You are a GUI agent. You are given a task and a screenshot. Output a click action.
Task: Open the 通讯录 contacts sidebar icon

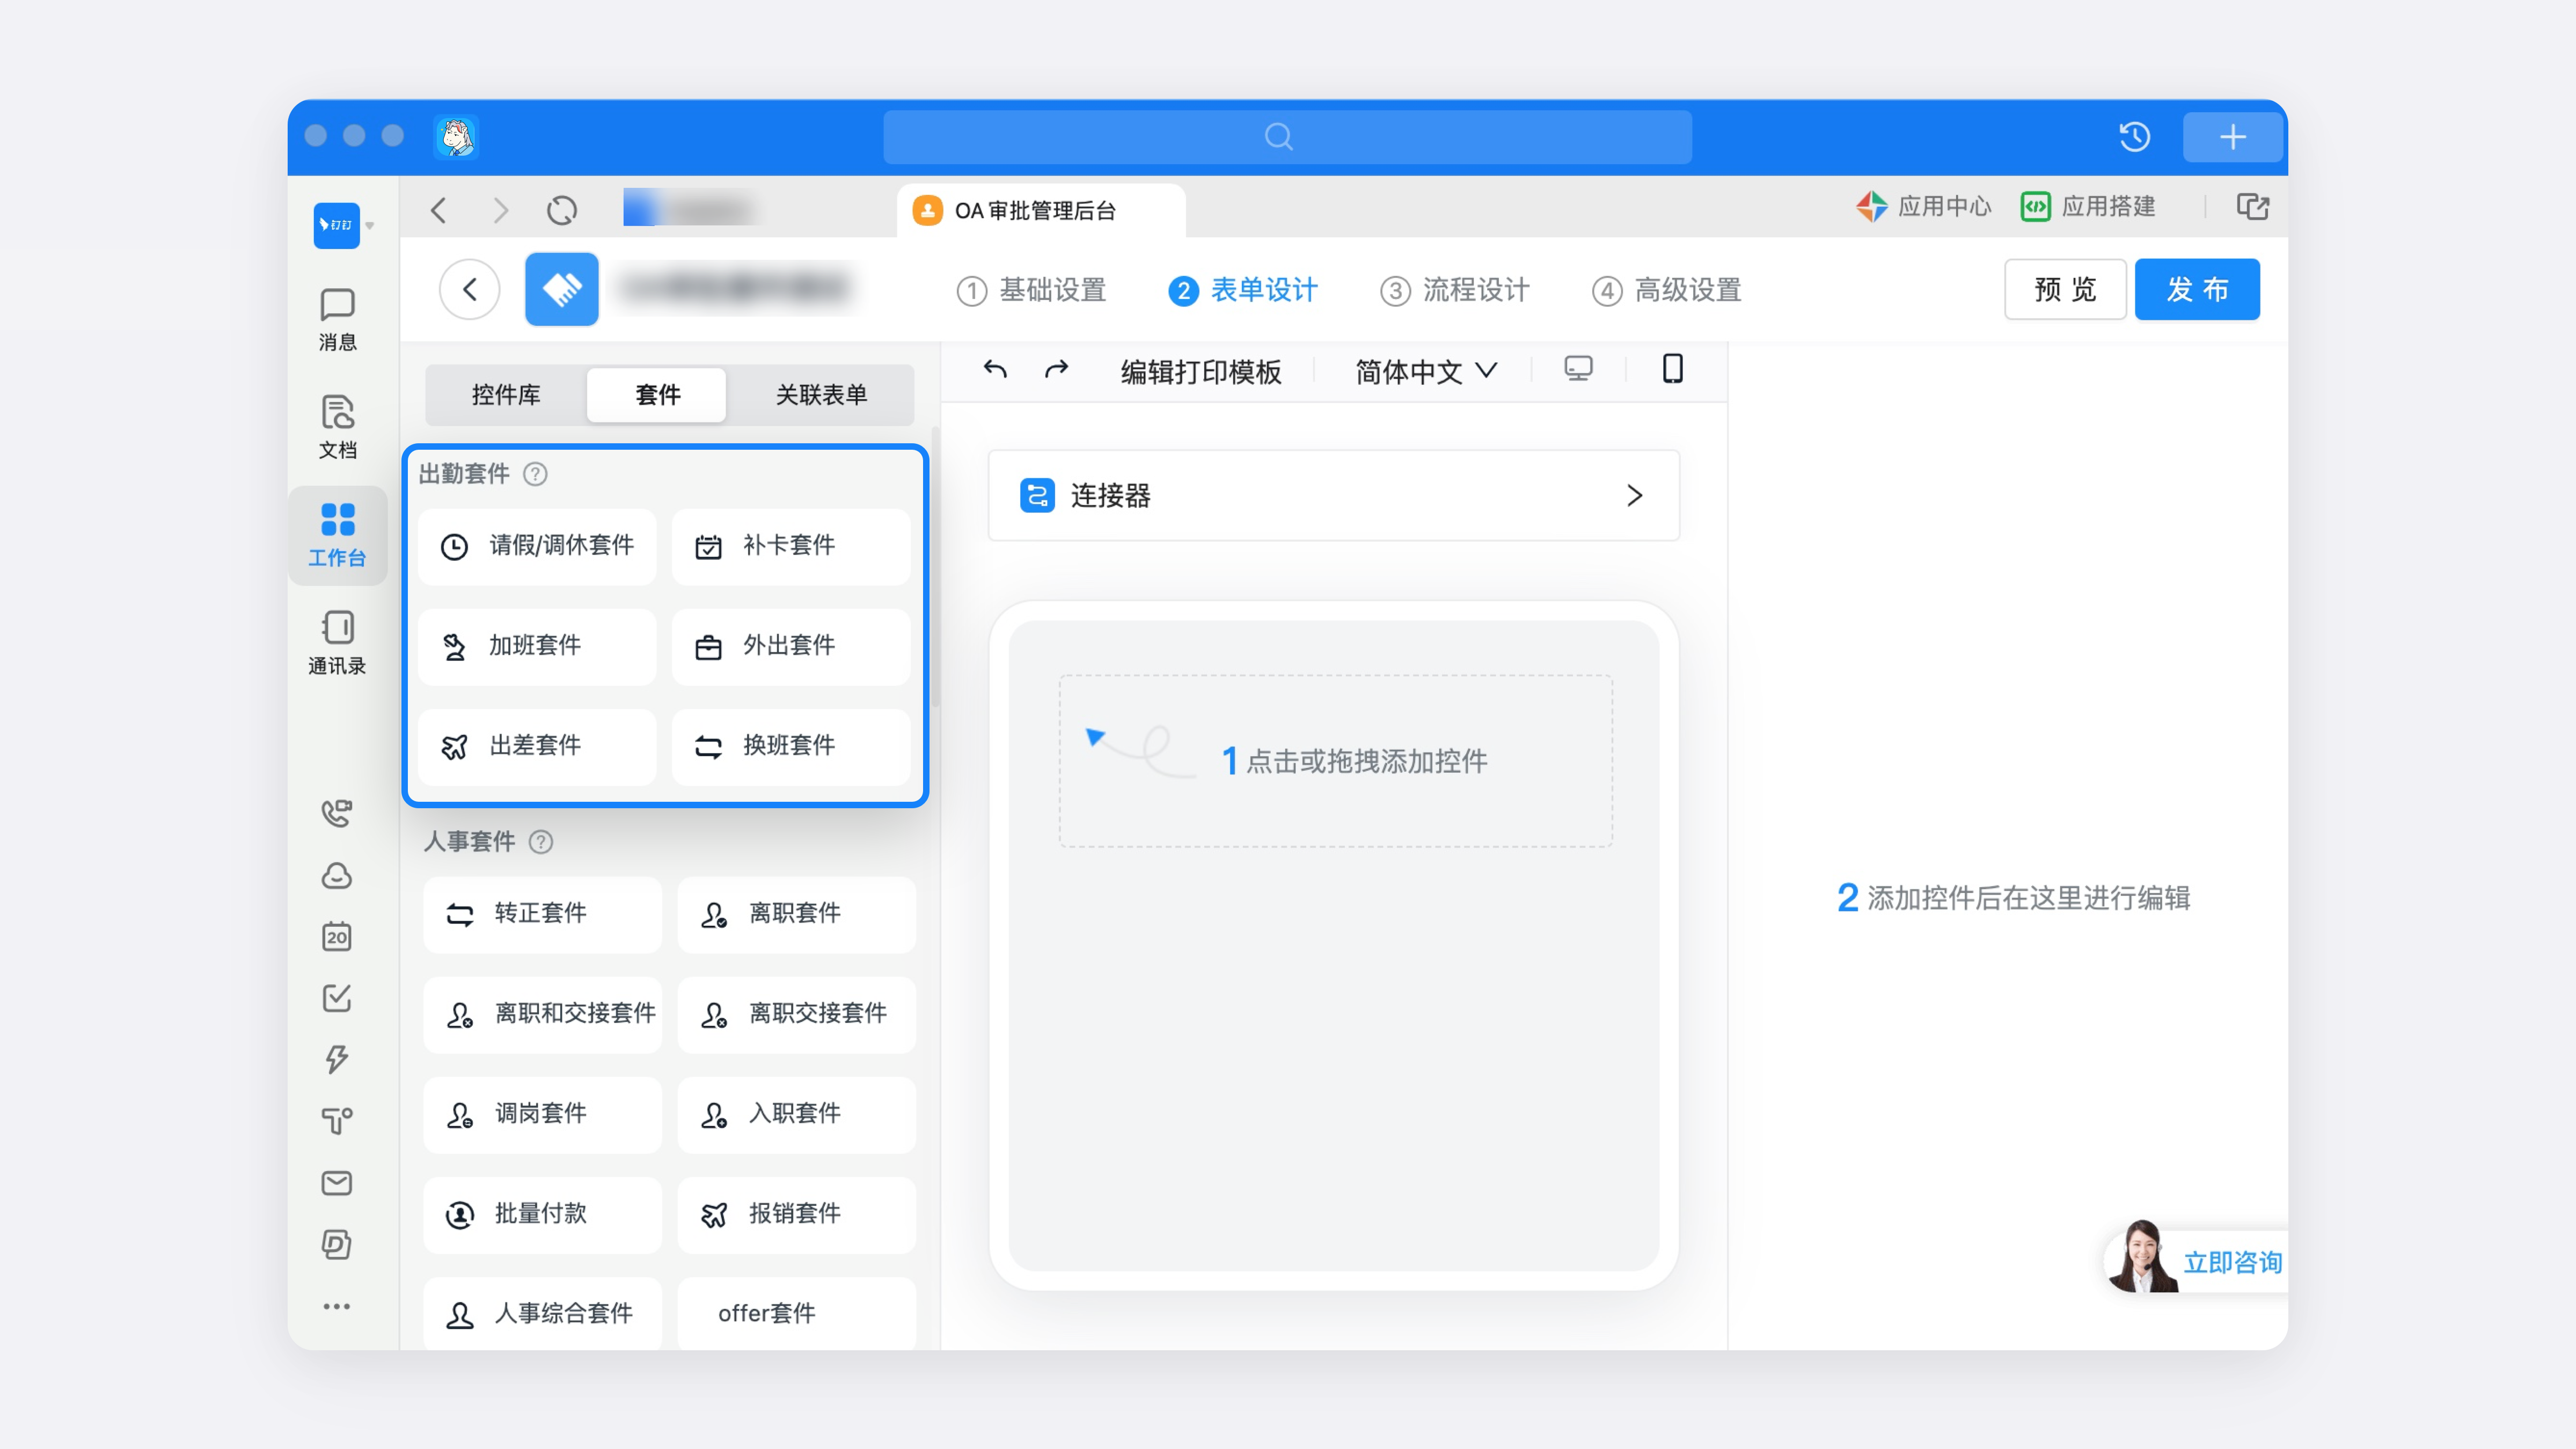coord(337,643)
